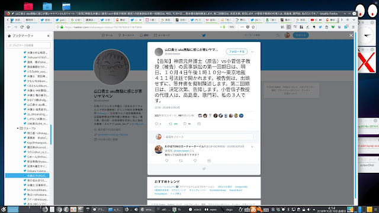This screenshot has height=213, width=379.
Task: Click the あ input method tray icon
Action: (x=253, y=209)
